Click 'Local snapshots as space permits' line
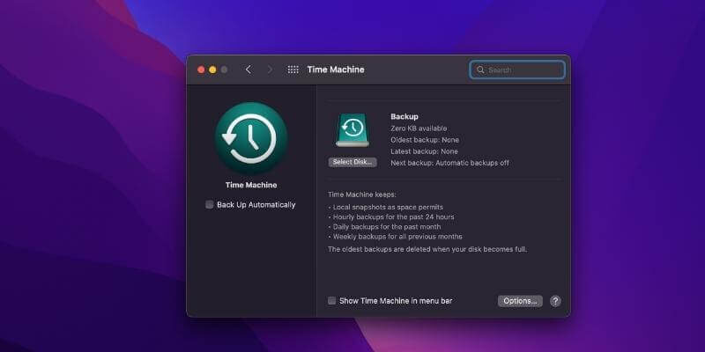This screenshot has height=352, width=705. [386, 207]
